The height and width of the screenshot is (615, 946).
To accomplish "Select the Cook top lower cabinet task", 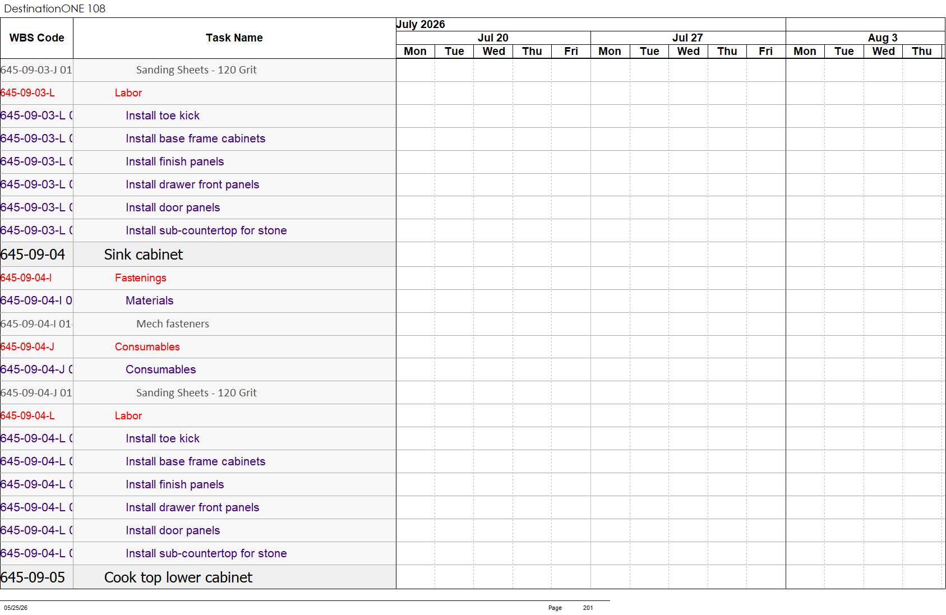I will click(178, 577).
